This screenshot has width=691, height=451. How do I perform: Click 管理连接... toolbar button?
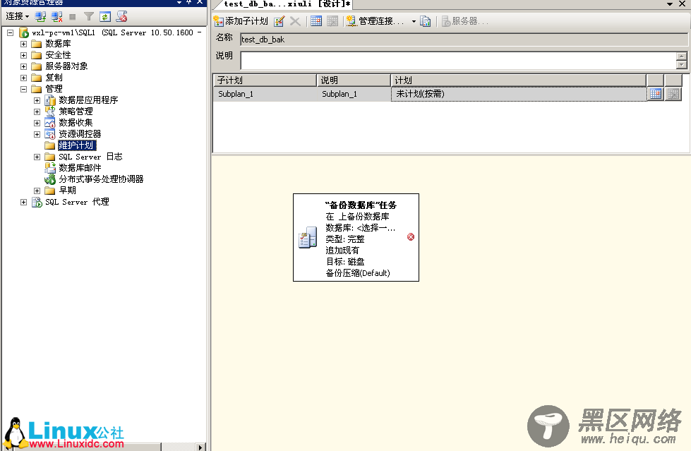click(x=375, y=21)
